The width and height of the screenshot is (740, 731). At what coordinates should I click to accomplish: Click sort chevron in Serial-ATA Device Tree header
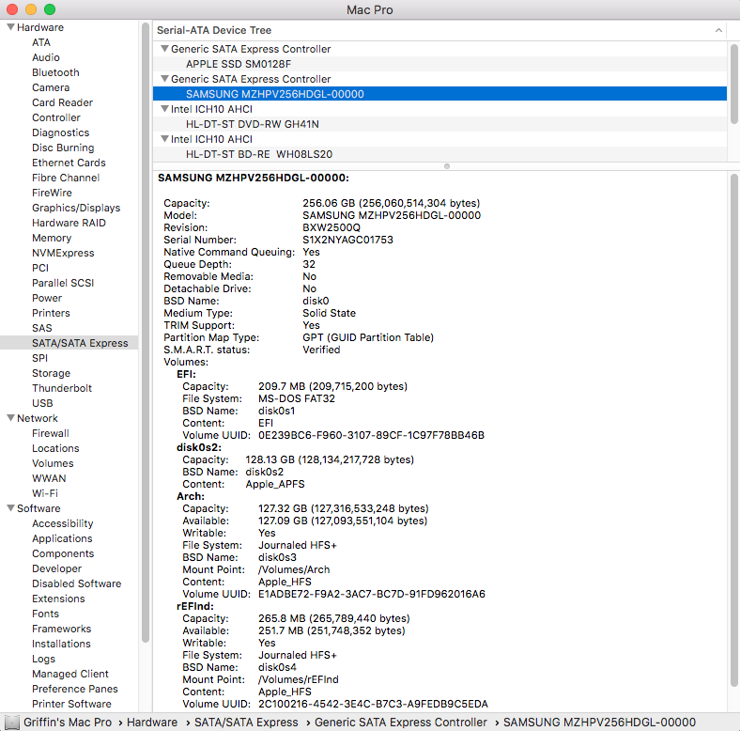pos(718,30)
